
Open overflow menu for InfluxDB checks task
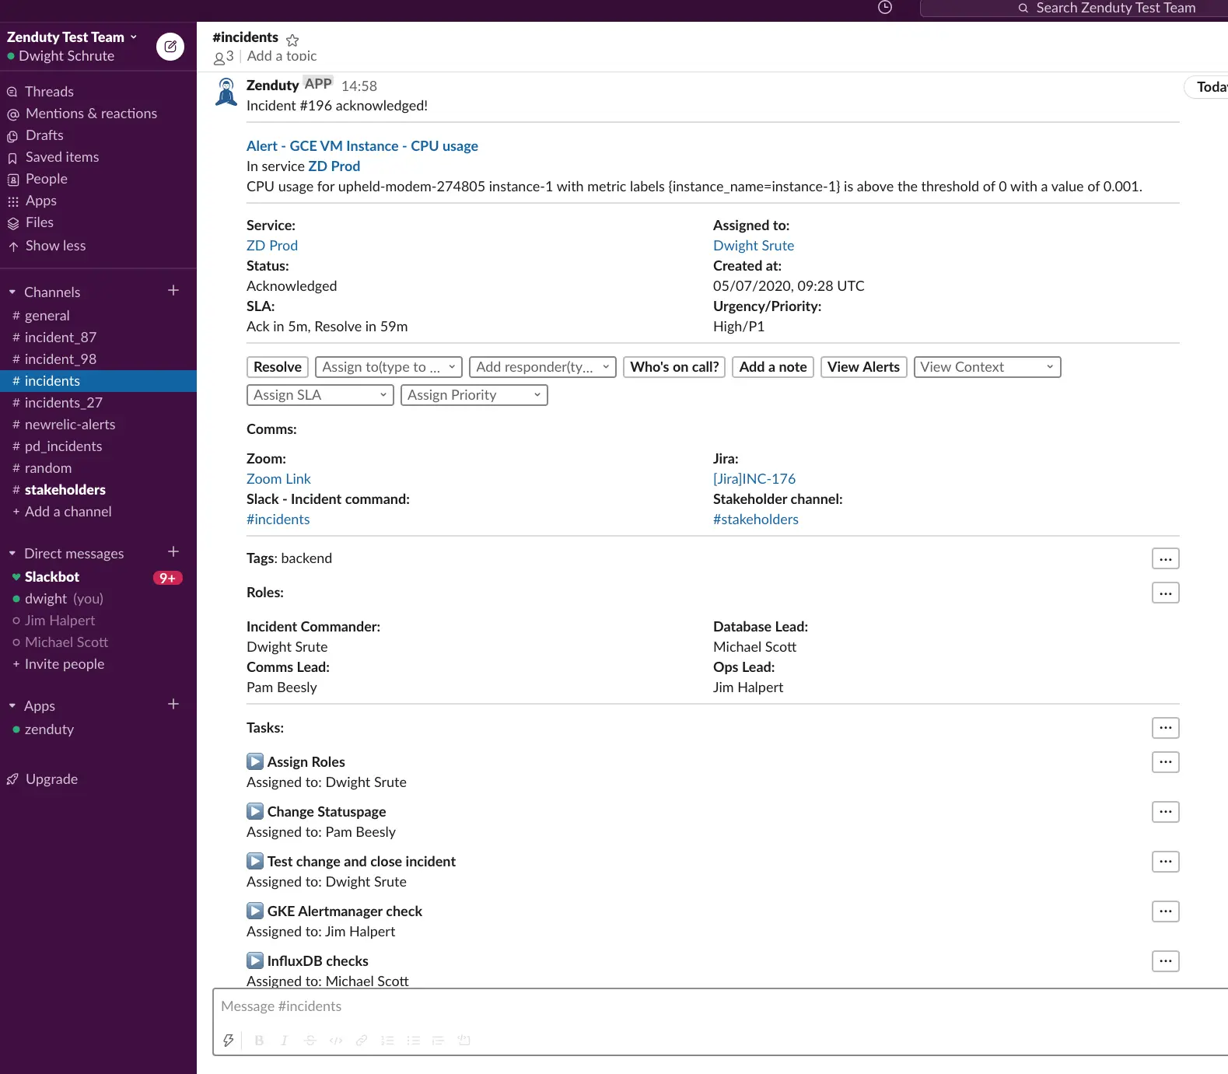(1165, 961)
